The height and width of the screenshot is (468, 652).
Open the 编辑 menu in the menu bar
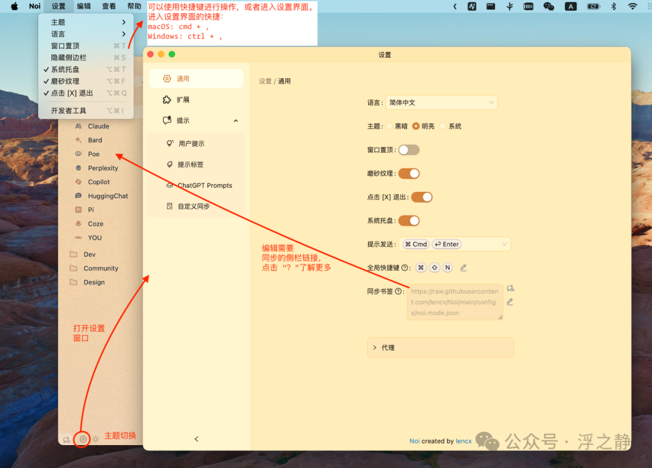[83, 6]
